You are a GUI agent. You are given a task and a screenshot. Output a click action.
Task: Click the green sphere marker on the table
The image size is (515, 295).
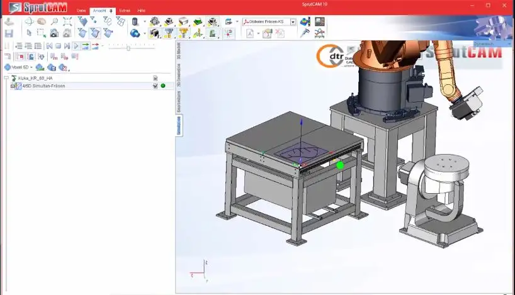click(x=340, y=165)
